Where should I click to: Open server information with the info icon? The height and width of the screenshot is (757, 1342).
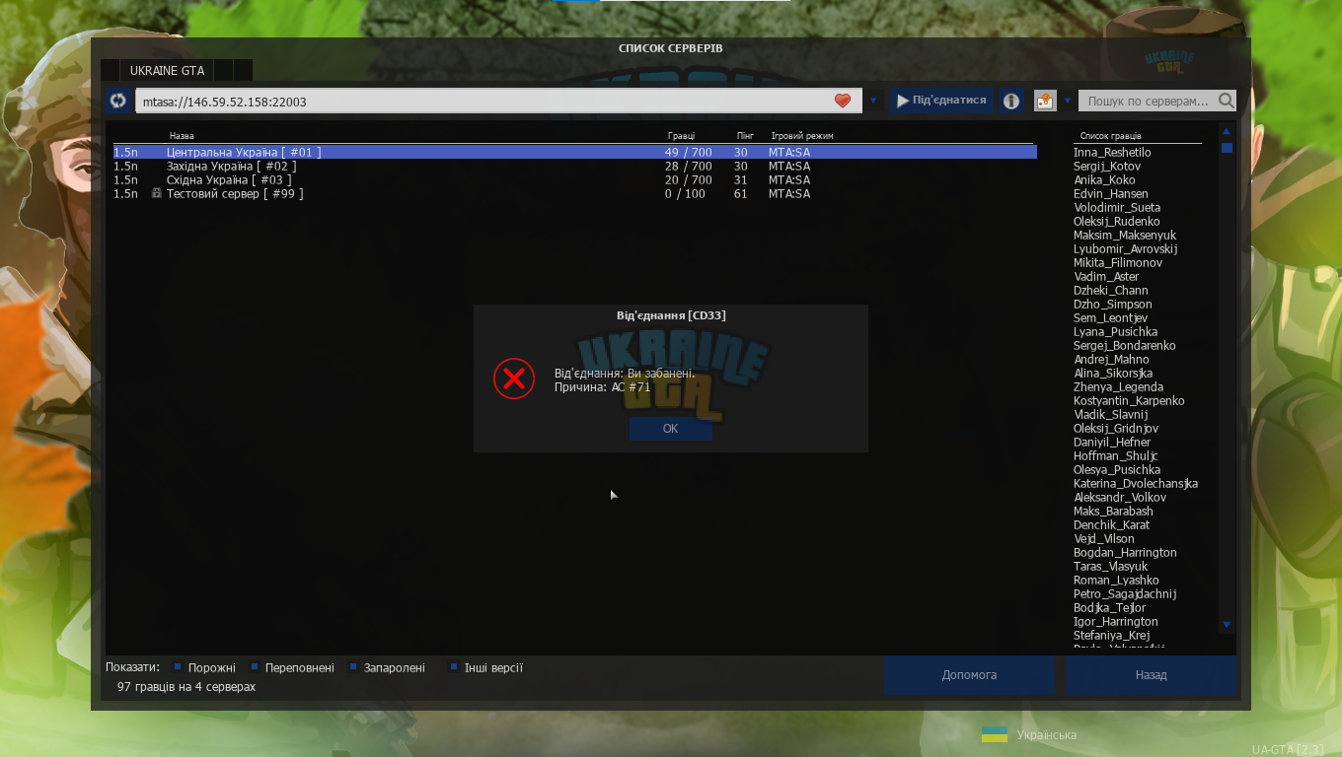pyautogui.click(x=1010, y=101)
